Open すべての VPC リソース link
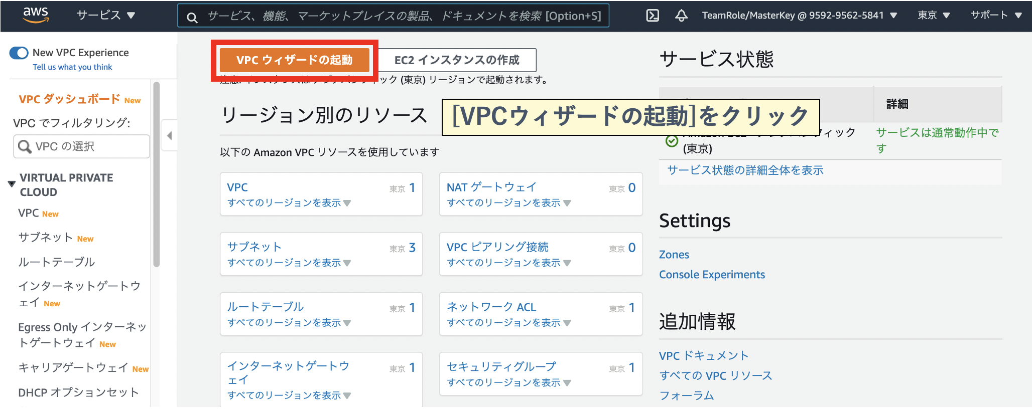The height and width of the screenshot is (411, 1032). [716, 376]
